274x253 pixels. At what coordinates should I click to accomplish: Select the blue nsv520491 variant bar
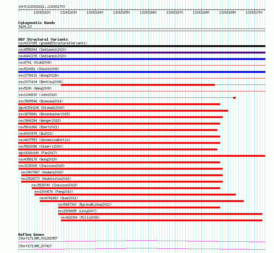[142, 72]
